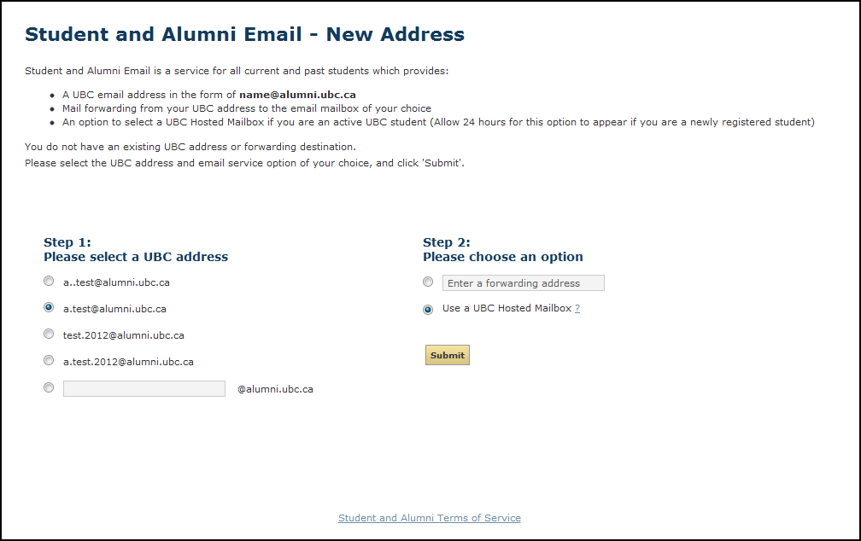Focus the 'Enter a forwarding address' field

[523, 282]
